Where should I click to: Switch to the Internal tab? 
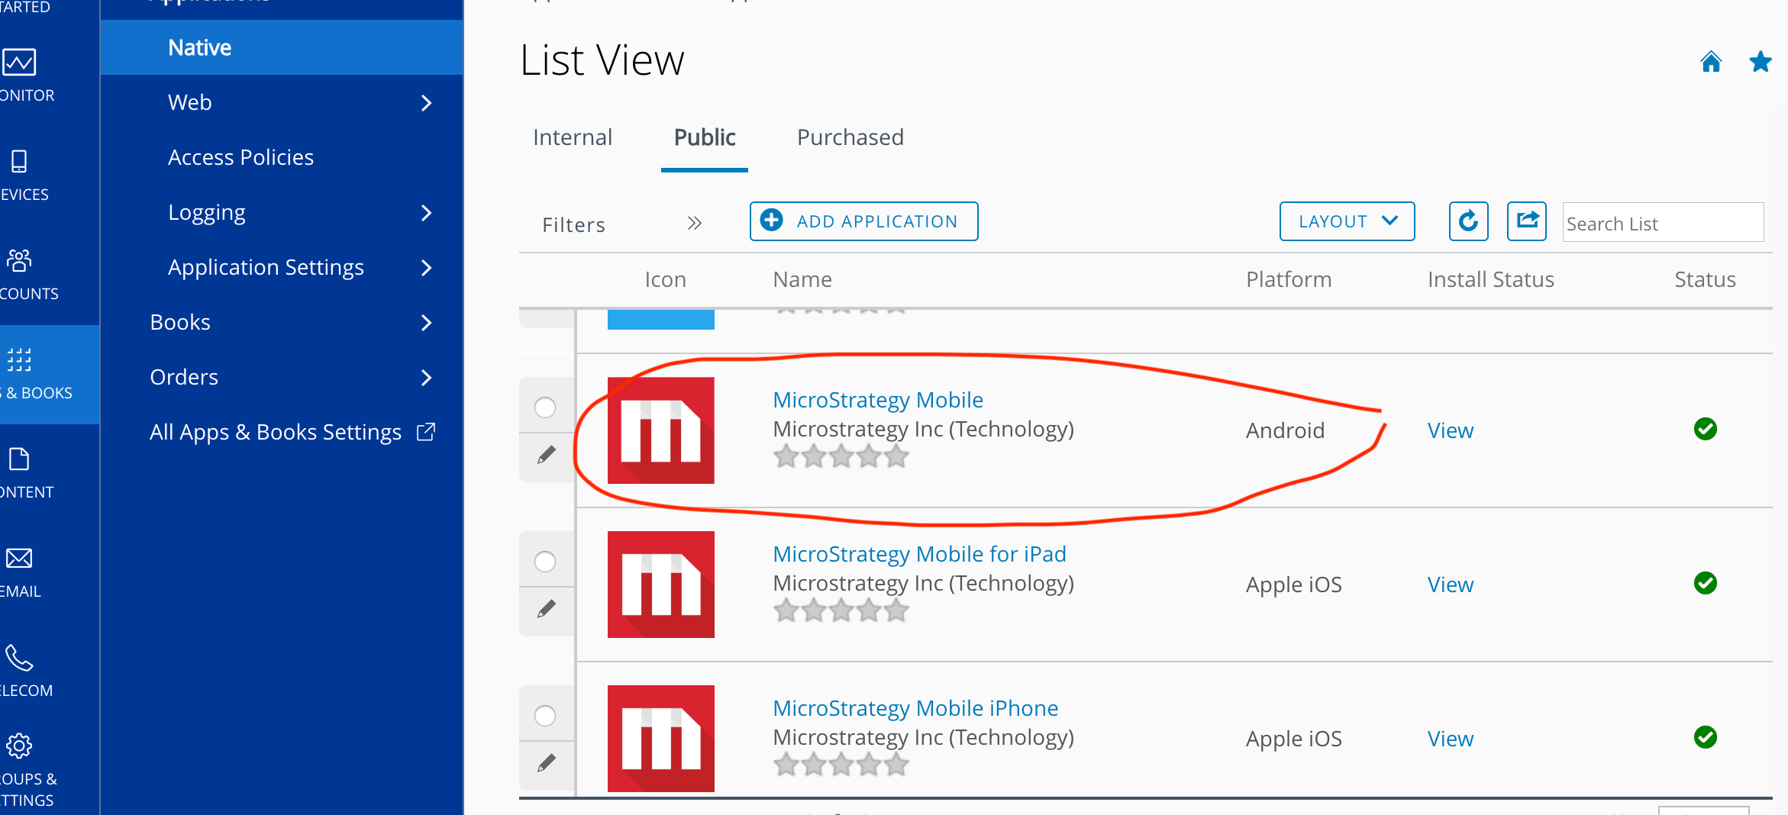click(x=573, y=137)
